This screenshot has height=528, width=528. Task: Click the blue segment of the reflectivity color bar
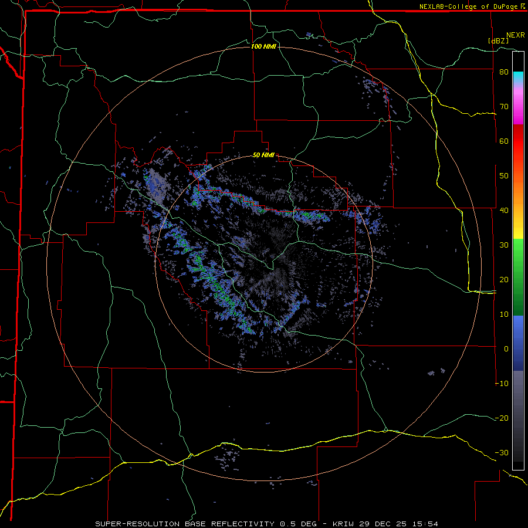tap(518, 343)
